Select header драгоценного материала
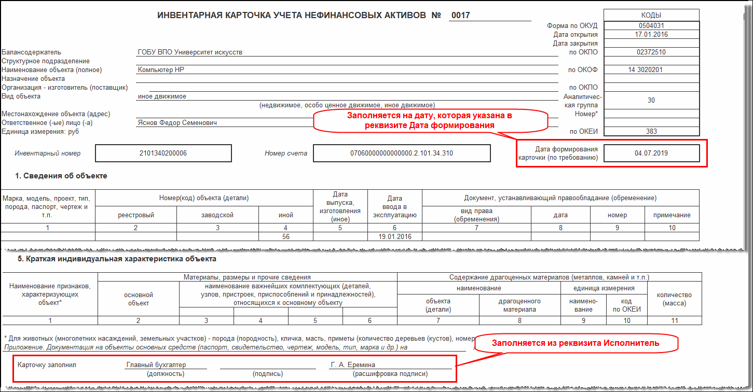The height and width of the screenshot is (392, 753). point(520,305)
